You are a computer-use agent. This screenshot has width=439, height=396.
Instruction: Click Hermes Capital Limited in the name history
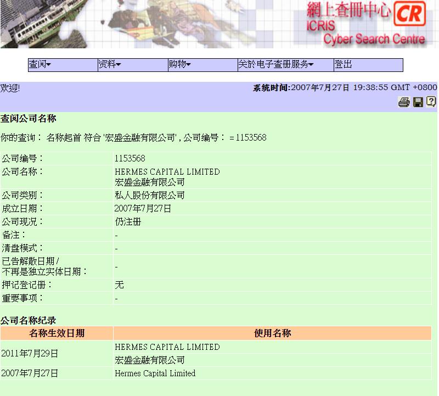coord(155,373)
